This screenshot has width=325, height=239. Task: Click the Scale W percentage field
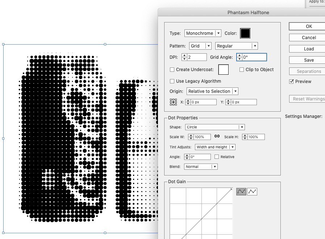pos(202,137)
